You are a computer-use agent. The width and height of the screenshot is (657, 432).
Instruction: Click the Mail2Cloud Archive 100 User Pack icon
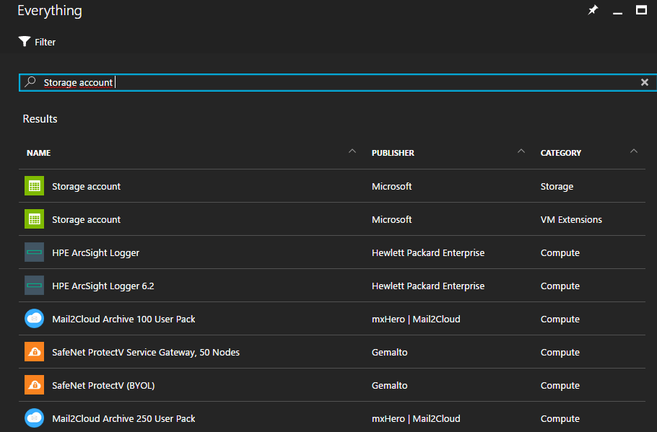pyautogui.click(x=35, y=319)
